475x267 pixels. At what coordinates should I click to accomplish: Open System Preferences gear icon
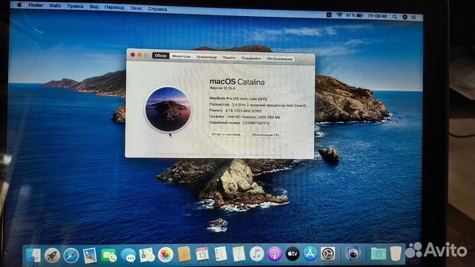click(x=328, y=254)
